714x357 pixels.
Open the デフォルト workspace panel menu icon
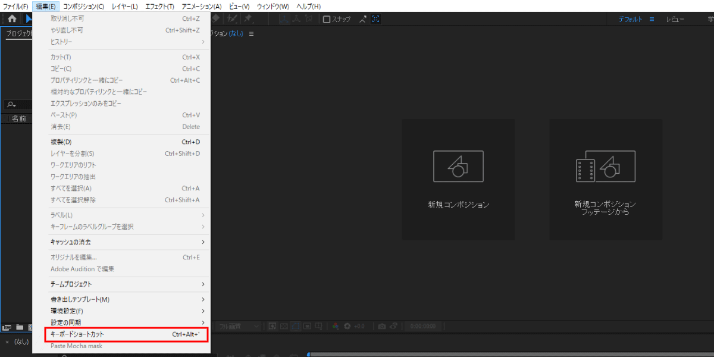pyautogui.click(x=652, y=19)
